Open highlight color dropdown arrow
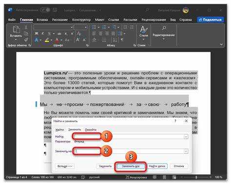The height and width of the screenshot is (184, 231). pos(51,40)
